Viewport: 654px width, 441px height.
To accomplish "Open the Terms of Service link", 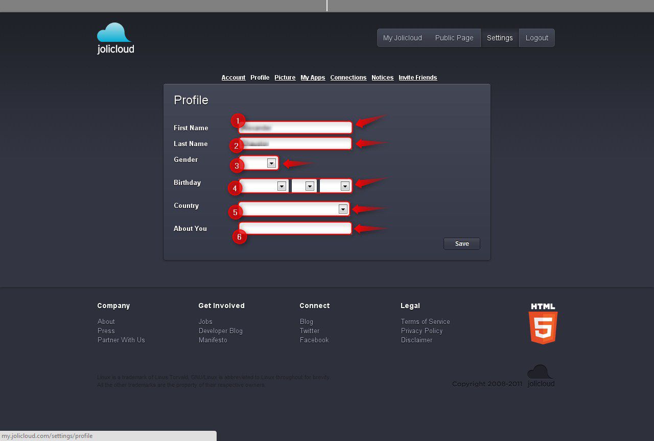I will point(425,321).
